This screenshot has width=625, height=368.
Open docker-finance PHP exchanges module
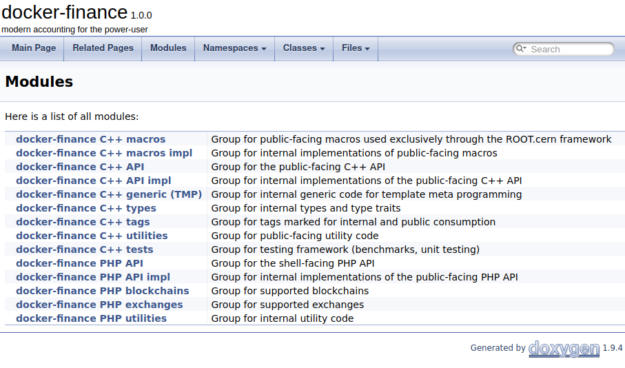pyautogui.click(x=99, y=305)
